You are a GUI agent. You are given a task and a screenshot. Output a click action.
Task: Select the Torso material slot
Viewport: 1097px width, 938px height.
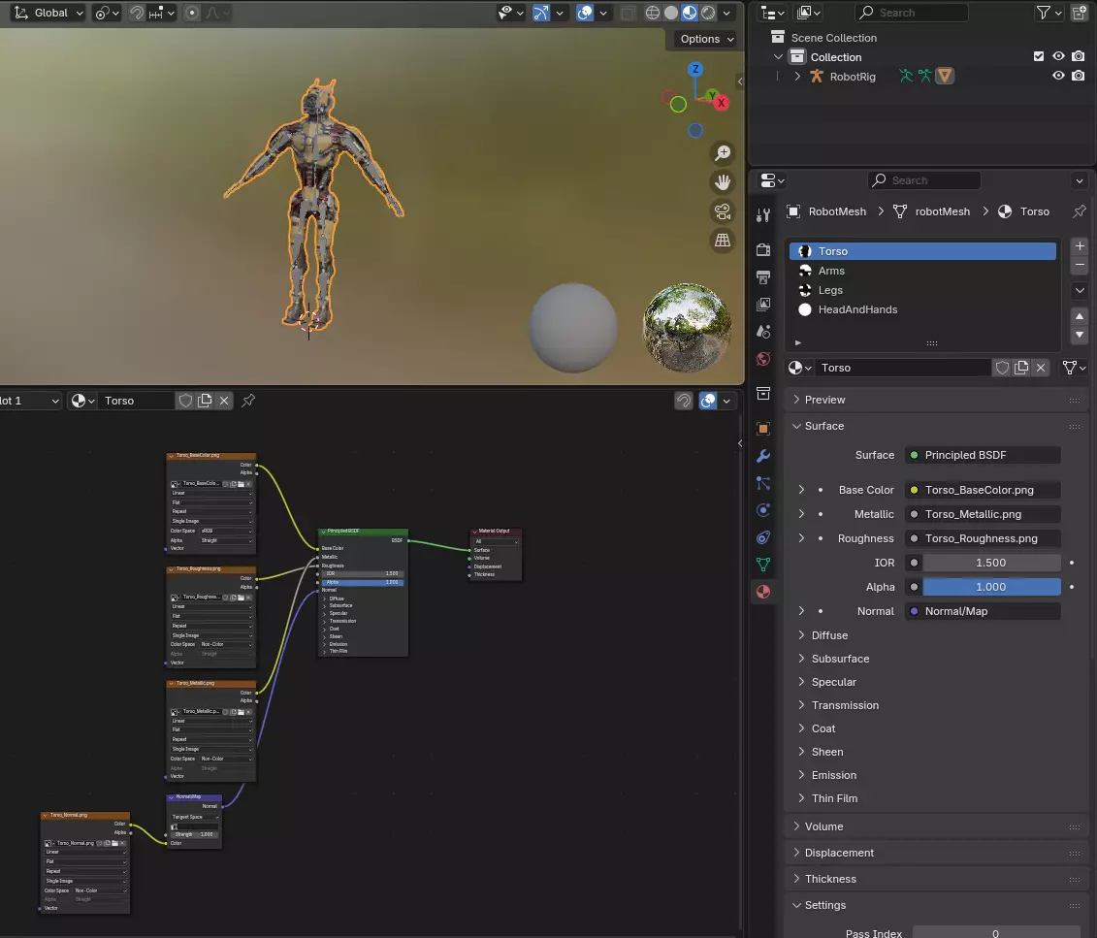click(x=922, y=251)
